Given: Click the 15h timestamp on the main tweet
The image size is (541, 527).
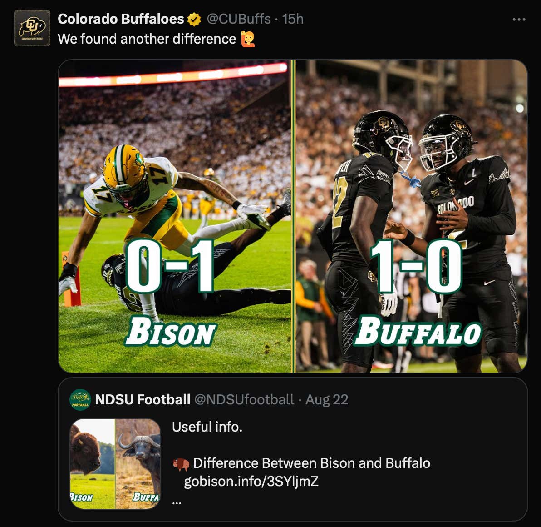Looking at the screenshot, I should click(293, 20).
